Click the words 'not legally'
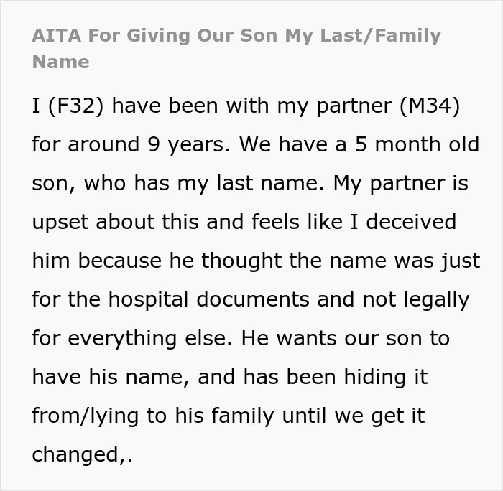This screenshot has height=491, width=503. pos(416,299)
